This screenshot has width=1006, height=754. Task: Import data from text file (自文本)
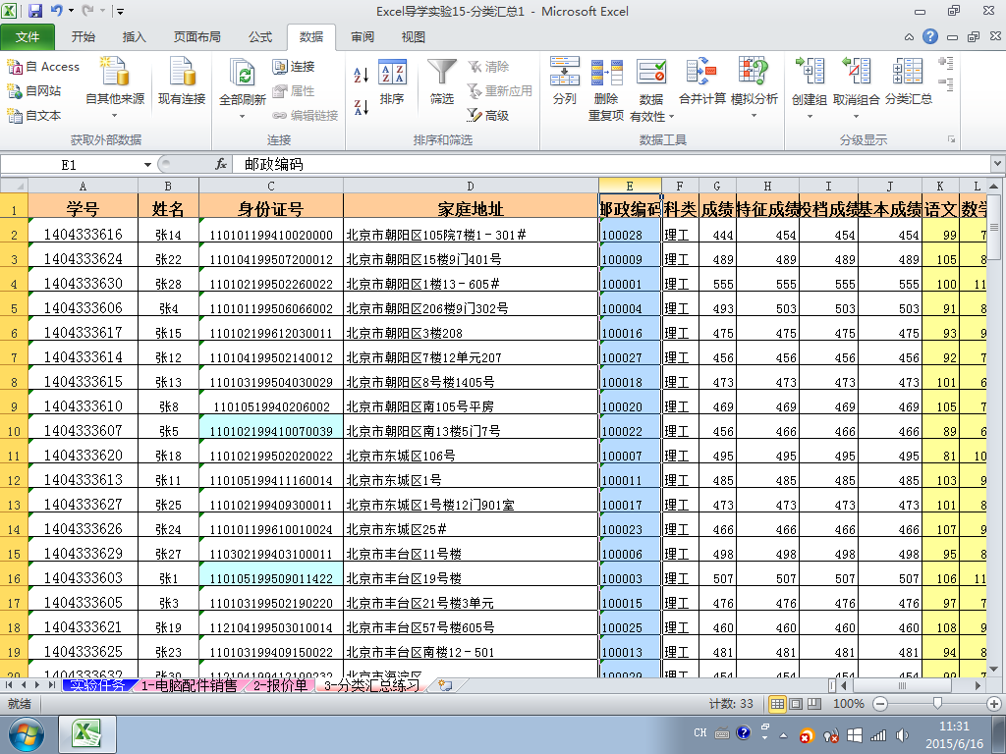pyautogui.click(x=34, y=116)
